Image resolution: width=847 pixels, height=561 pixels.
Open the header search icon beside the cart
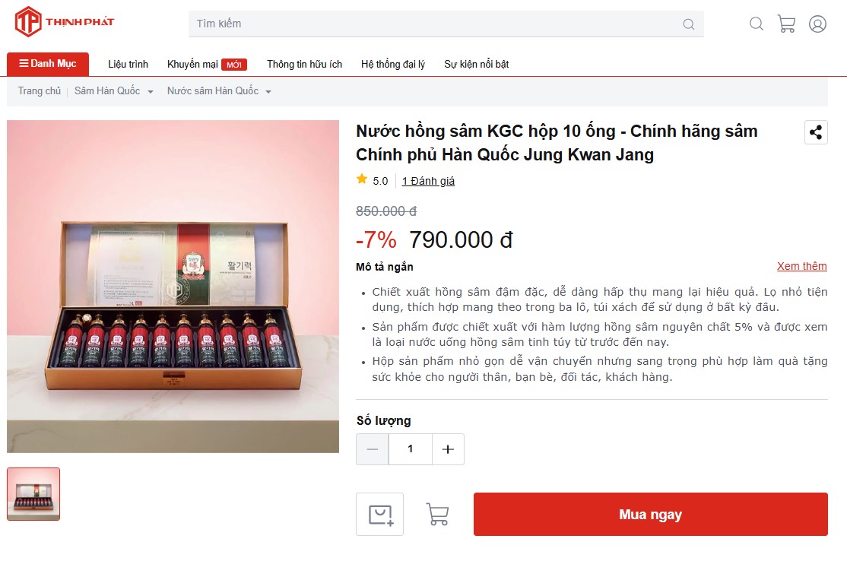757,24
